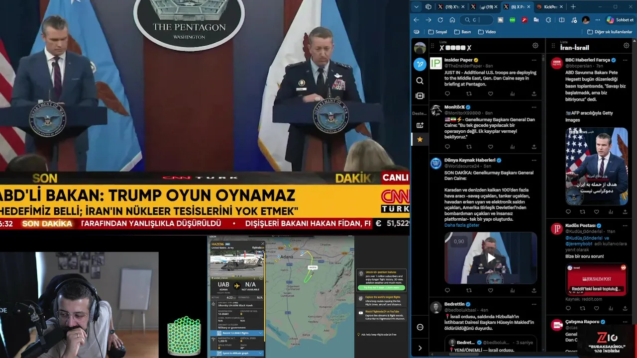Go forward in browser history
637x358 pixels.
(428, 20)
